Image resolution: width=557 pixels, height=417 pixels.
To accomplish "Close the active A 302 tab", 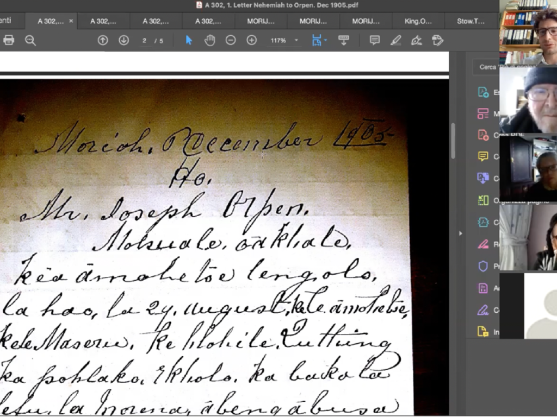I will [71, 21].
